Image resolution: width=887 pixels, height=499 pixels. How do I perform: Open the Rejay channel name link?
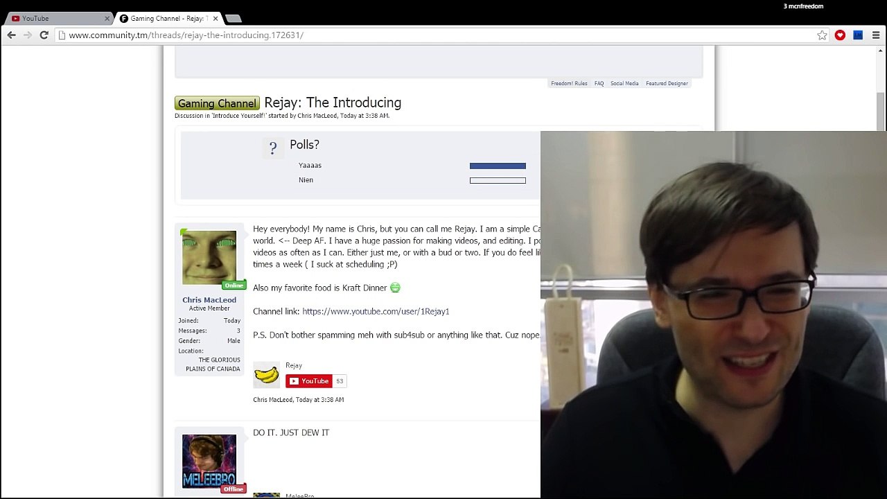point(294,365)
